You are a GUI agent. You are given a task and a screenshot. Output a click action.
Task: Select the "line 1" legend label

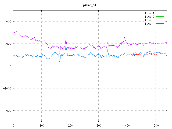click(x=149, y=13)
